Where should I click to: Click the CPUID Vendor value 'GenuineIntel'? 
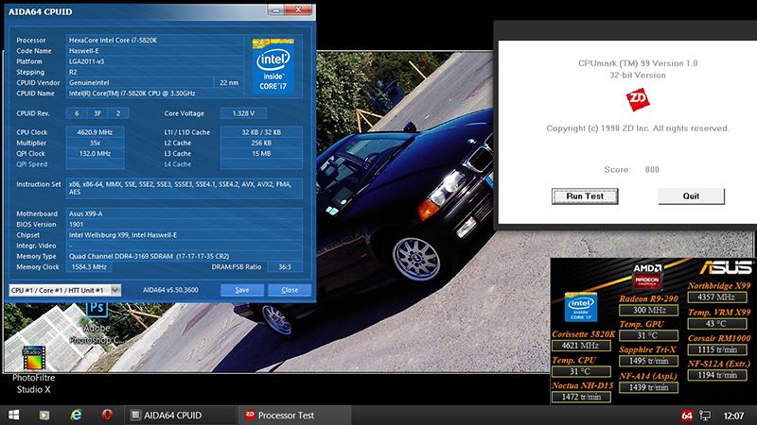(x=139, y=83)
